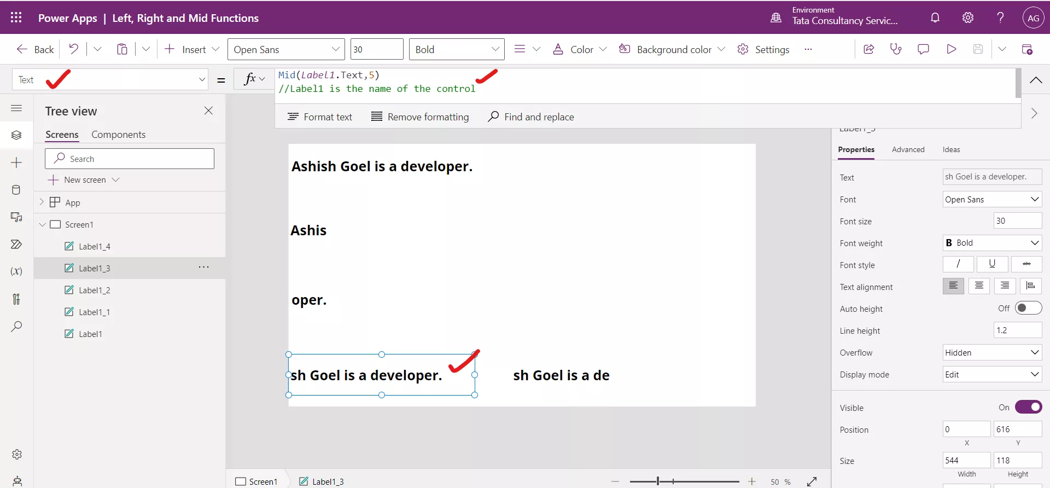Open Advanced tools icon in left rail
This screenshot has height=488, width=1050.
pos(16,299)
